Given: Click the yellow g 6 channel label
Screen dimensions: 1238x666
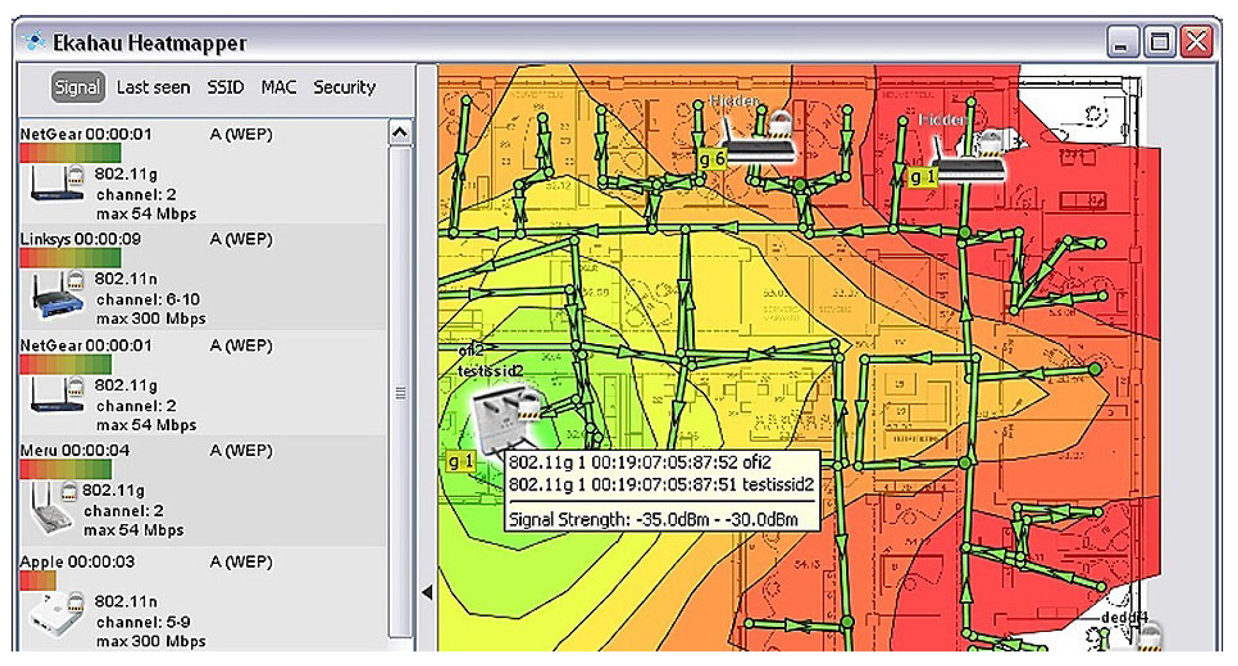Looking at the screenshot, I should [x=712, y=159].
